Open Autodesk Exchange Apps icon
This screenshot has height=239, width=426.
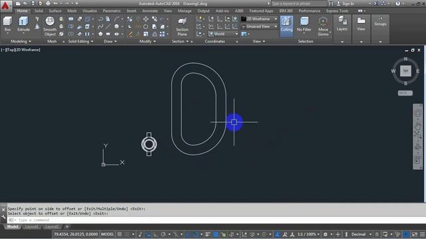point(376,3)
